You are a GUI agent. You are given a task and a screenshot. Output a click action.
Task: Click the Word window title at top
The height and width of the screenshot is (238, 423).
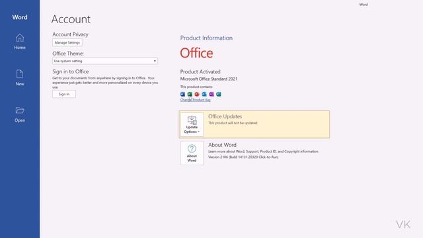[364, 5]
